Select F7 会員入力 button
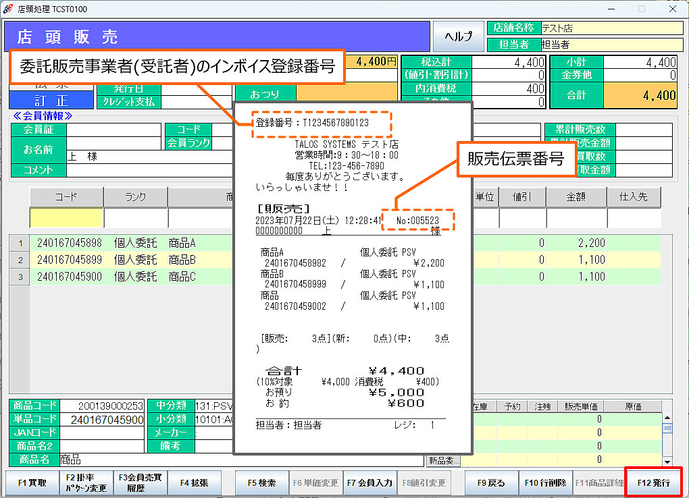689x498 pixels. click(369, 483)
